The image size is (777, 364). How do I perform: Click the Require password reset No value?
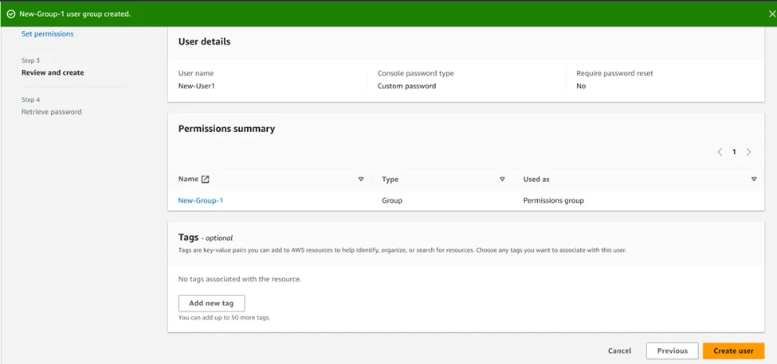(581, 86)
